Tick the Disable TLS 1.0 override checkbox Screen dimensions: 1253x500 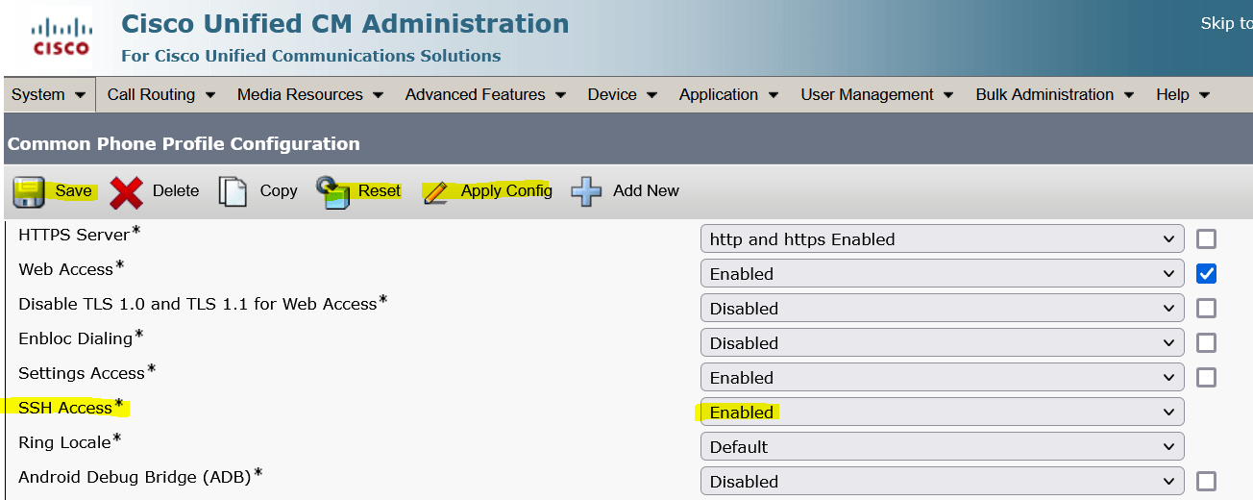tap(1207, 309)
